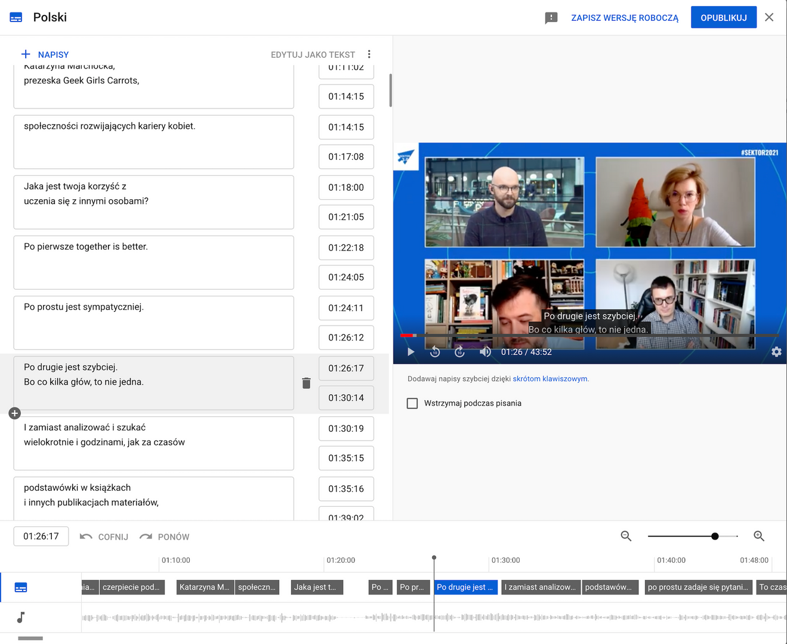This screenshot has width=787, height=644.
Task: Insert subtitle with the plus circle icon
Action: (15, 413)
